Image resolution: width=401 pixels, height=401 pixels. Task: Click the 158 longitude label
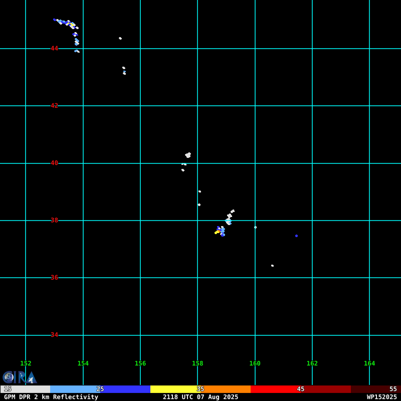[x=197, y=363]
